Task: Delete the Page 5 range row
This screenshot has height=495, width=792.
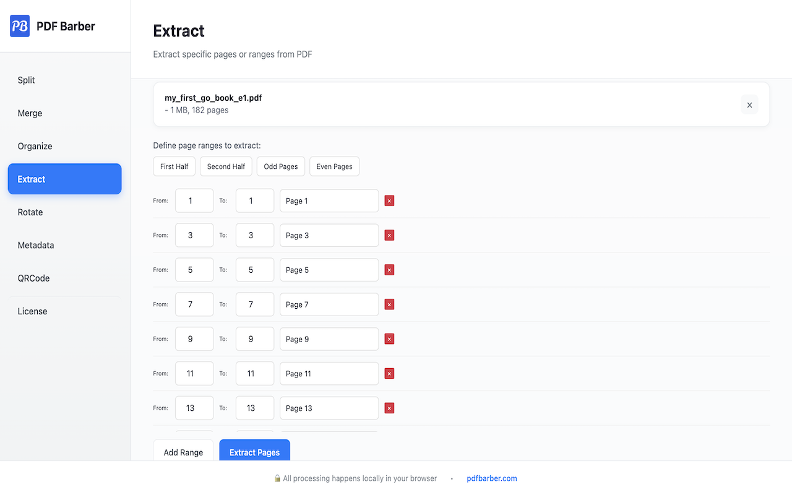Action: pyautogui.click(x=389, y=270)
